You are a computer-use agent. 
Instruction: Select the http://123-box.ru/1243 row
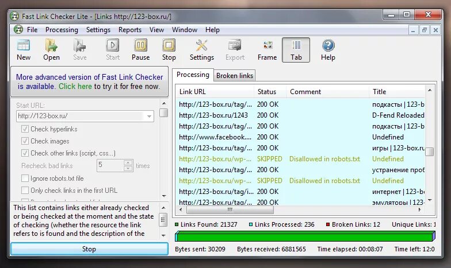pyautogui.click(x=301, y=115)
